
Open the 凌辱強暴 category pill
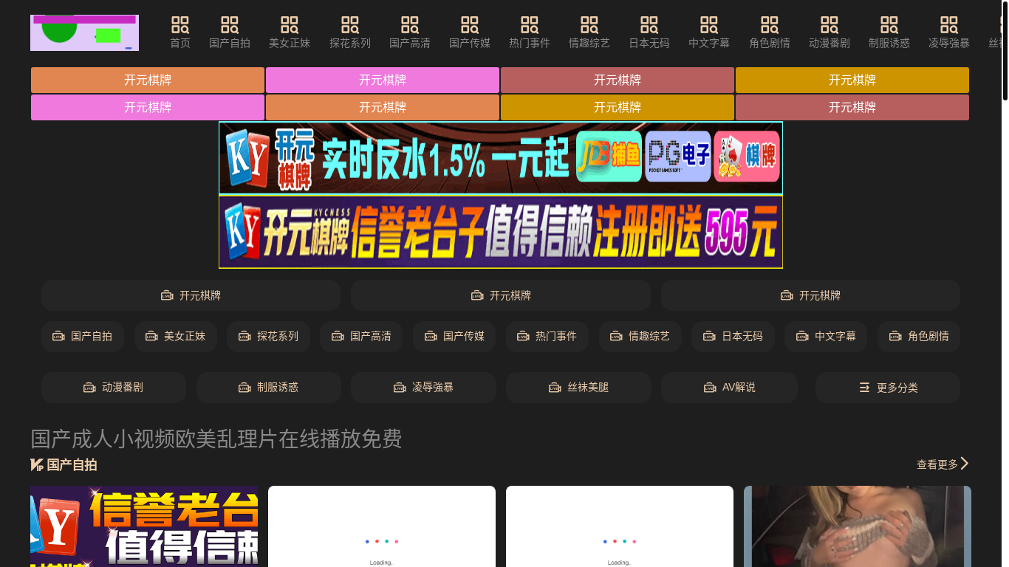423,387
